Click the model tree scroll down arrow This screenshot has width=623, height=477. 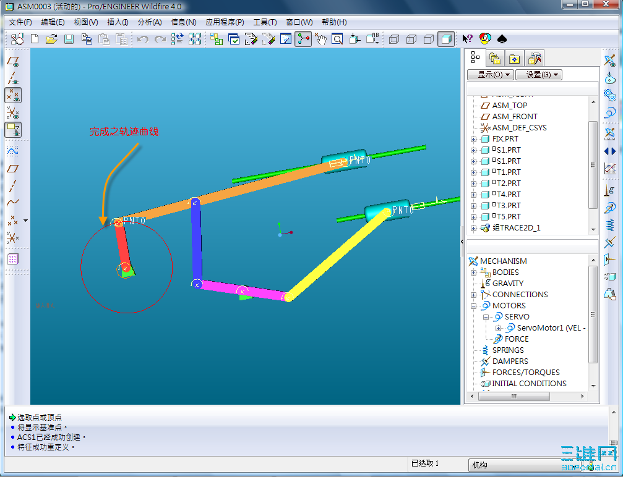pyautogui.click(x=593, y=229)
